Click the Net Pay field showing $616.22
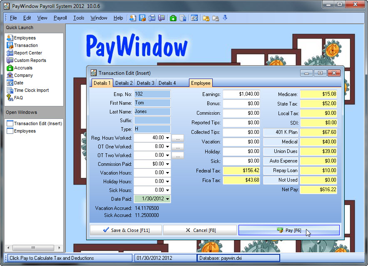The height and width of the screenshot is (266, 368). pos(319,190)
